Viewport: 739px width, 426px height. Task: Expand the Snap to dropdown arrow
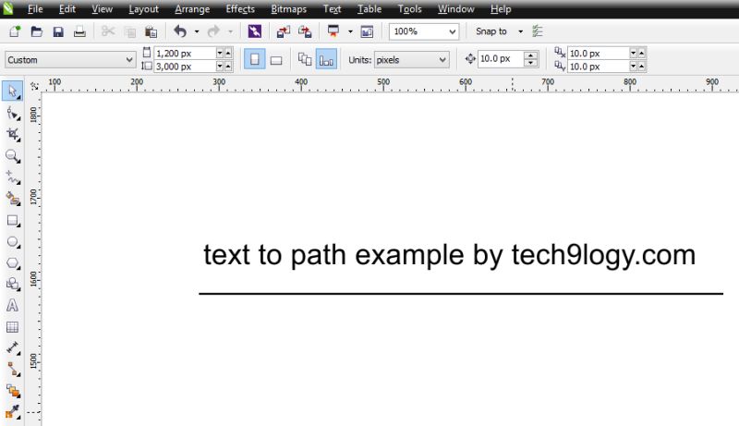click(x=520, y=31)
